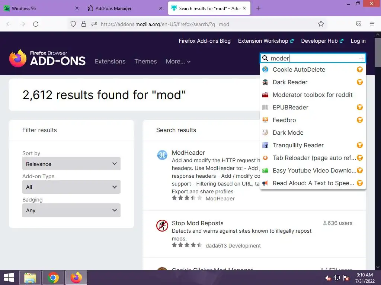
Task: Click the search magnifier icon
Action: click(265, 58)
